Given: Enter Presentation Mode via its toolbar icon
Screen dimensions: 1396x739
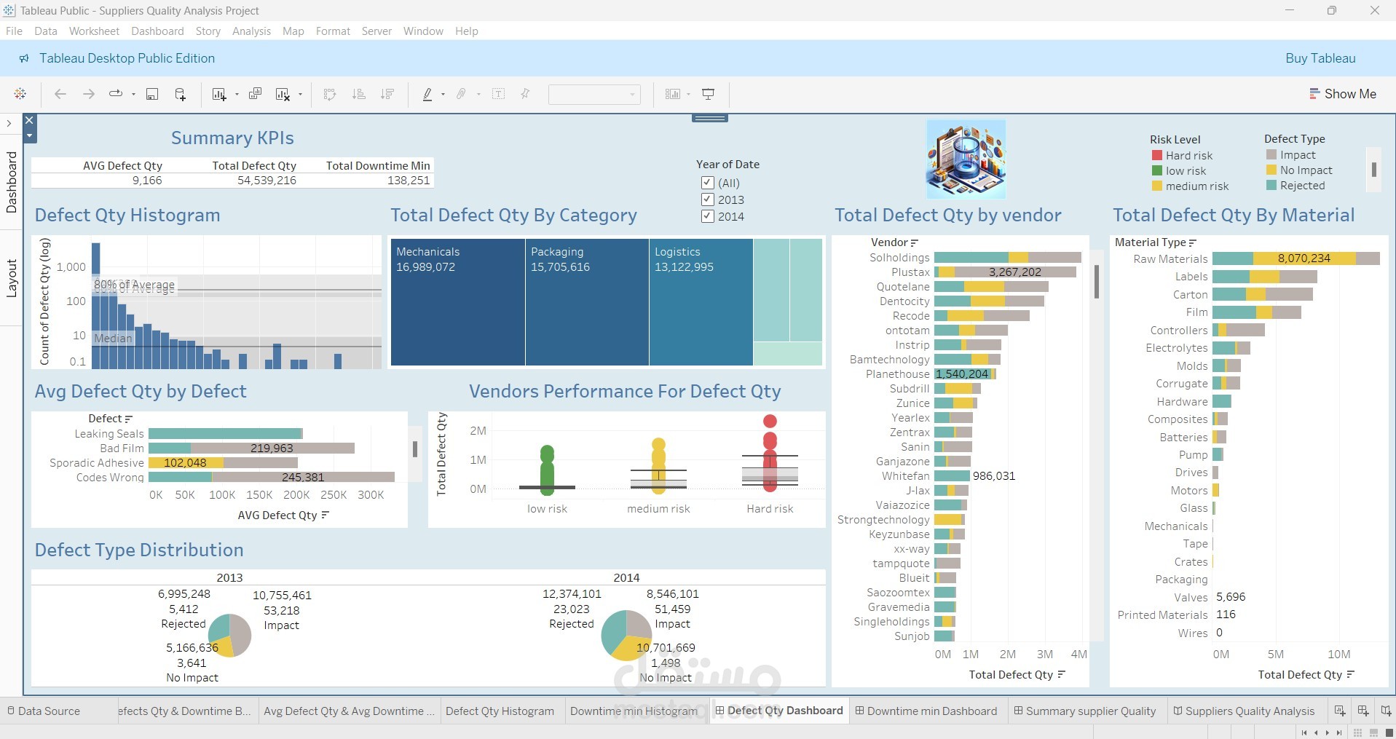Looking at the screenshot, I should pyautogui.click(x=707, y=94).
